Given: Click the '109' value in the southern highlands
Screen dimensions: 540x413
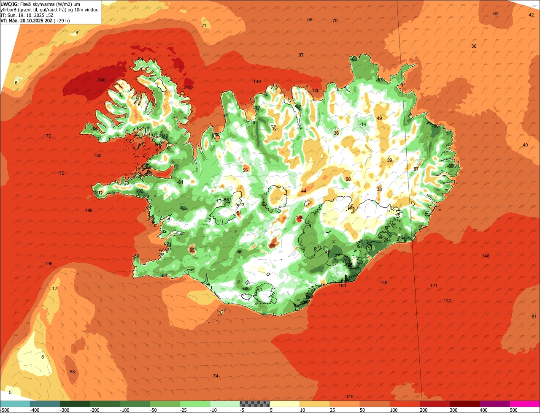Looking at the screenshot, I should click(271, 246).
